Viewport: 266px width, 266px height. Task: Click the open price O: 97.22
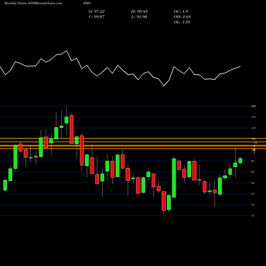click(x=97, y=12)
